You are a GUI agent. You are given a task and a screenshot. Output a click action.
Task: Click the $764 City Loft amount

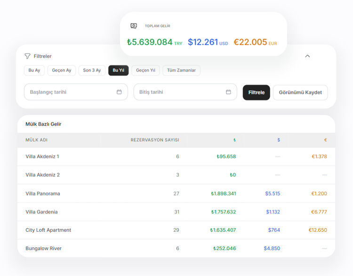(274, 230)
